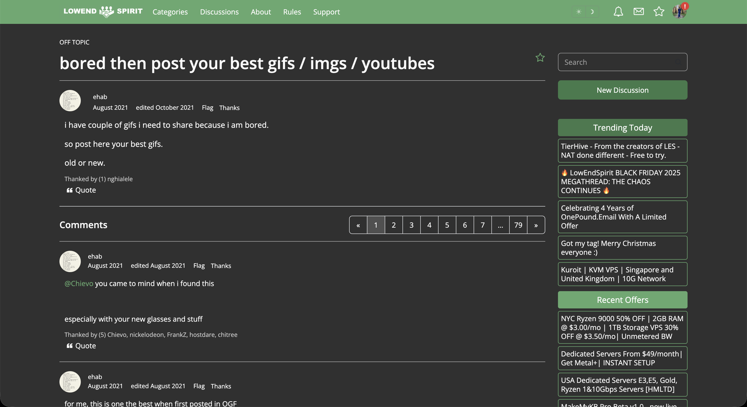
Task: Click the LowEndSpirit logo
Action: pyautogui.click(x=103, y=12)
